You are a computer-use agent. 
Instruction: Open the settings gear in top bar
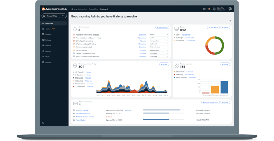[x=204, y=9]
